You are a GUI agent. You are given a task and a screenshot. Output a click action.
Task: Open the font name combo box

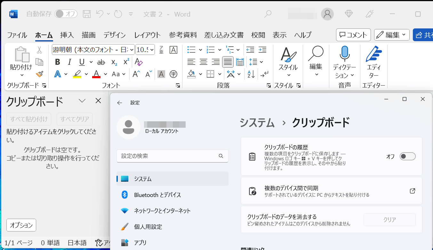pos(93,50)
